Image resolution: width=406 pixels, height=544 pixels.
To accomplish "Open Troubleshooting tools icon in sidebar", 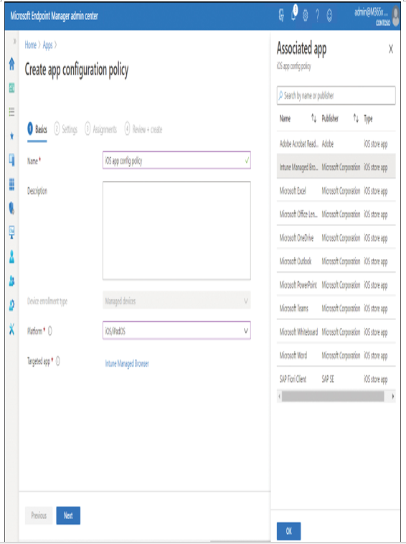I will 11,329.
